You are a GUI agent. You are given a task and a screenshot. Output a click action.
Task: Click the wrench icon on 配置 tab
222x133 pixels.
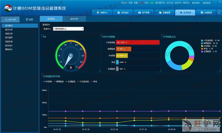pos(27,19)
